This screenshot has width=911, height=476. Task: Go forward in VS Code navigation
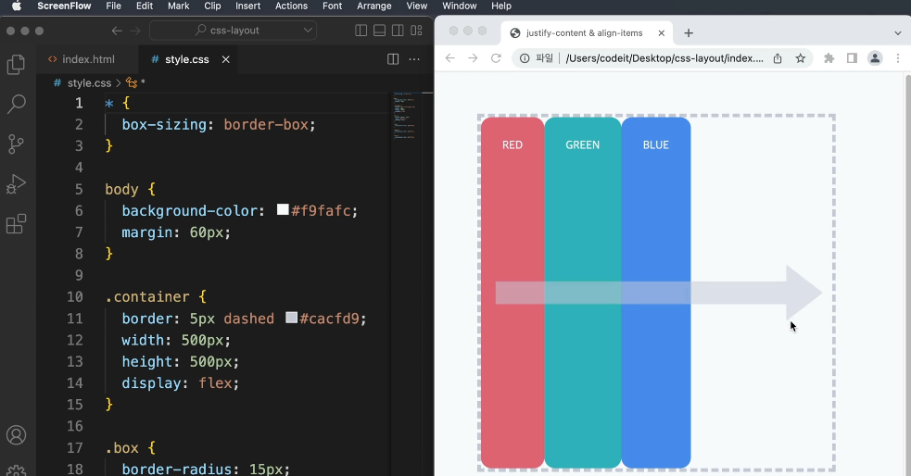pyautogui.click(x=135, y=31)
